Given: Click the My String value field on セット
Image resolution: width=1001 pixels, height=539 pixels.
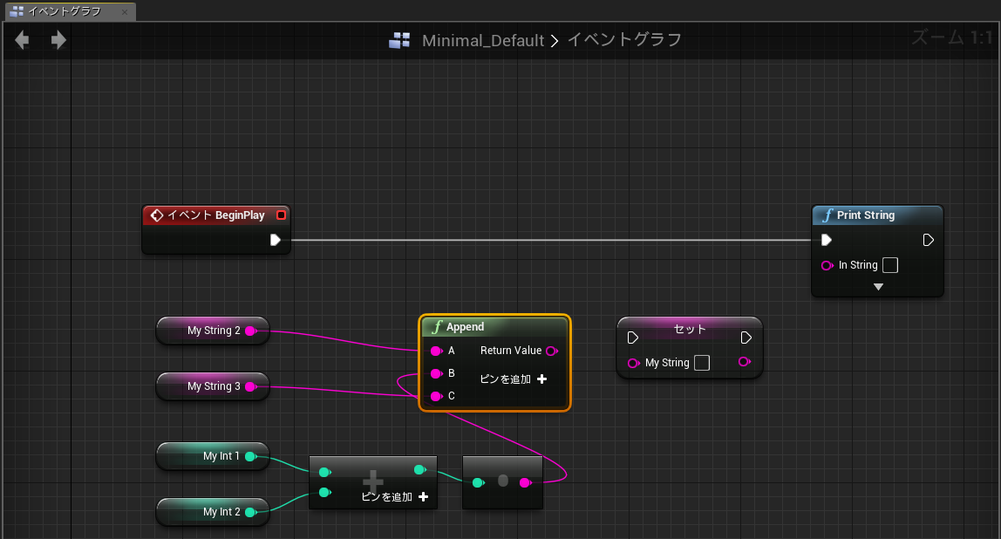Looking at the screenshot, I should [702, 363].
